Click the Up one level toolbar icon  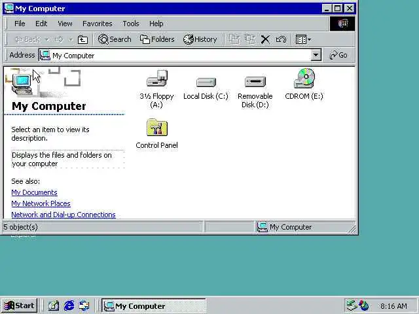(82, 39)
